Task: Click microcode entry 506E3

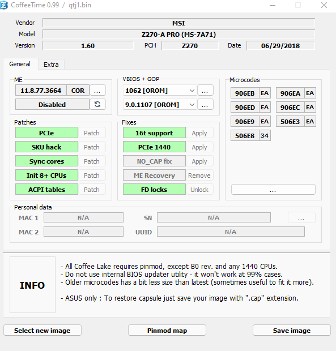Action: point(290,121)
